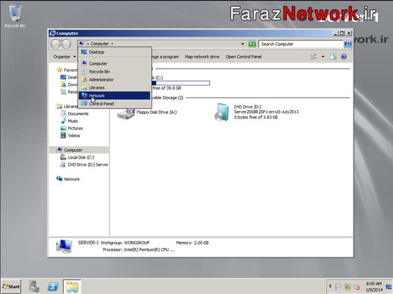Expand the root arrow beside the address bar icon

88,43
